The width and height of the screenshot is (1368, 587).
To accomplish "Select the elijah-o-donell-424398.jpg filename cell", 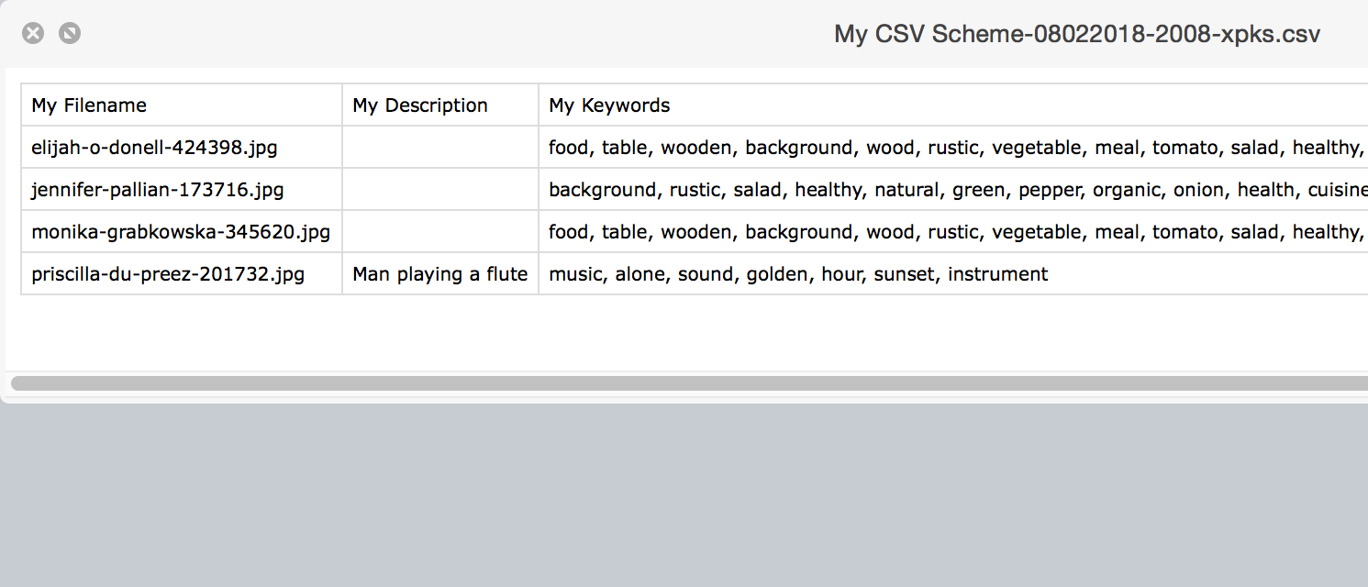I will pyautogui.click(x=154, y=147).
